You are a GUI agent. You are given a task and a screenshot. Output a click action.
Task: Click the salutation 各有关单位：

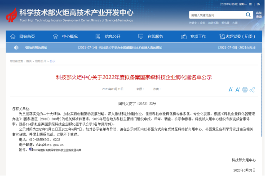pyautogui.click(x=21, y=109)
